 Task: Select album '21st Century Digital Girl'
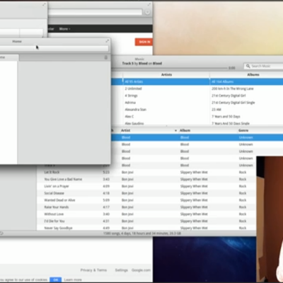(247, 96)
